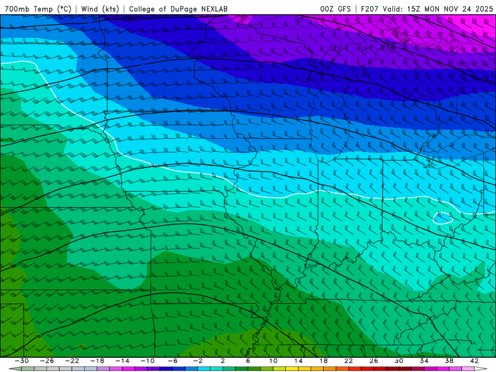Click the "−22" color scale label
The image size is (496, 372).
(x=72, y=361)
